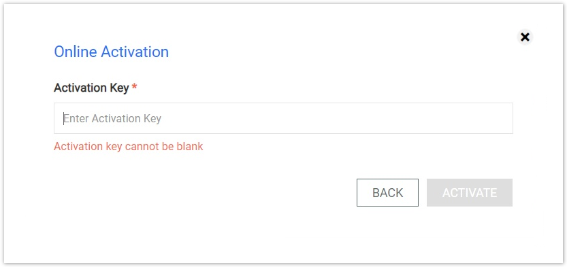Viewport: 567px width, 267px height.
Task: Submit the key with ACTIVATE
Action: [470, 193]
